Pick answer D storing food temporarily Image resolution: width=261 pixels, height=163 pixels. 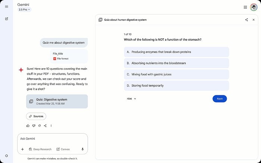pyautogui.click(x=176, y=85)
